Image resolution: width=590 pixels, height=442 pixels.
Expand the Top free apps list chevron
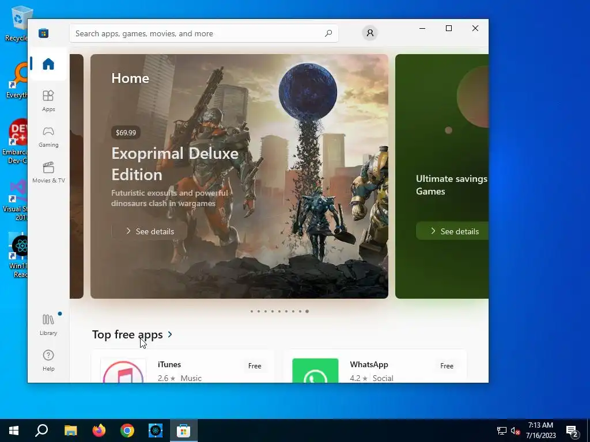click(x=170, y=334)
